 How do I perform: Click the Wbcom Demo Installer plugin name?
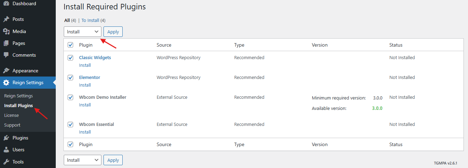(102, 97)
